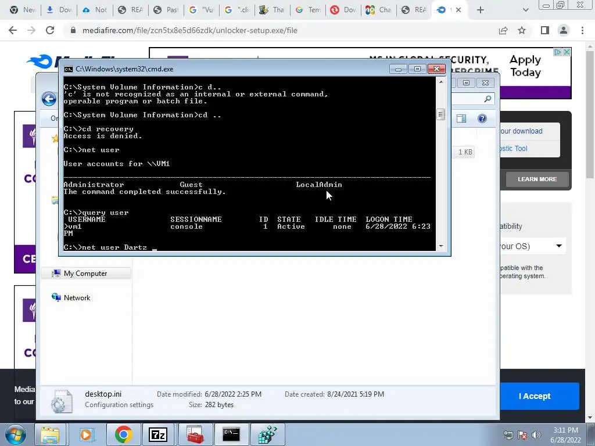This screenshot has height=446, width=595.
Task: Click the desktop.ini file icon in details pane
Action: (x=62, y=401)
